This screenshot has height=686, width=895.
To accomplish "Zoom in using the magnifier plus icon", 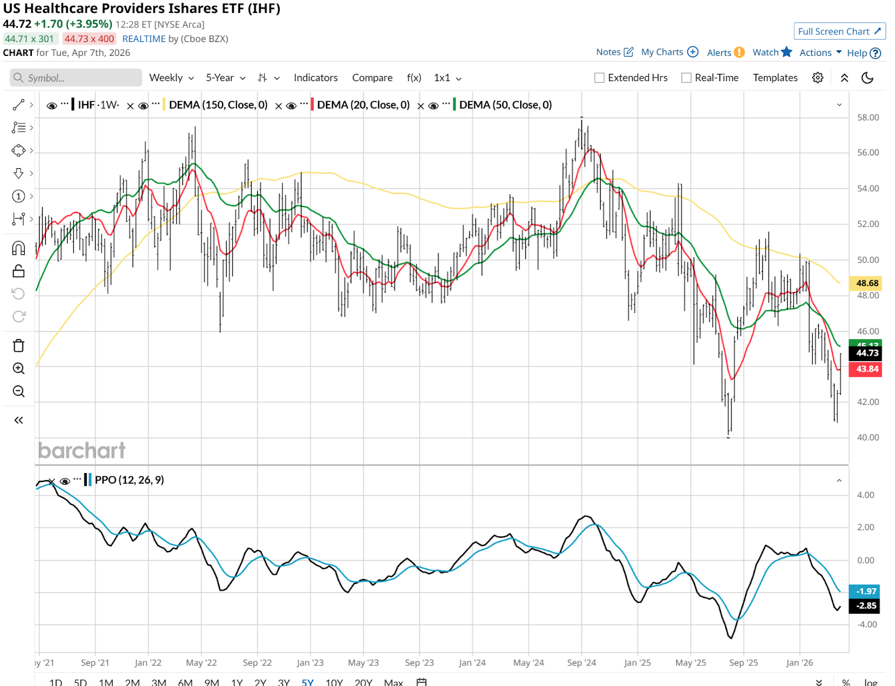I will (x=18, y=368).
